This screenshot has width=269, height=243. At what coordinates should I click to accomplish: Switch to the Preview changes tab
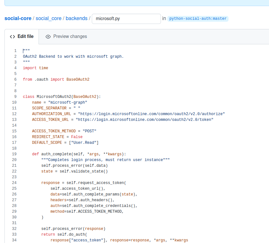click(66, 36)
